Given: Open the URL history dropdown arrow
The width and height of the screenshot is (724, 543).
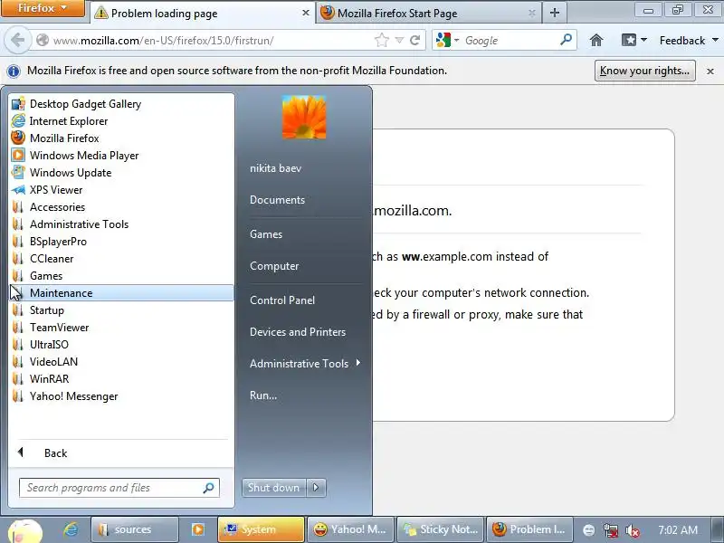Looking at the screenshot, I should click(399, 41).
